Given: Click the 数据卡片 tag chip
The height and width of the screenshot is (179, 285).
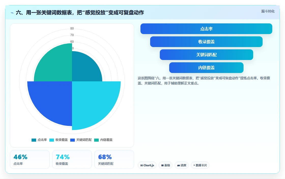Looking at the screenshot, I should [200, 165].
